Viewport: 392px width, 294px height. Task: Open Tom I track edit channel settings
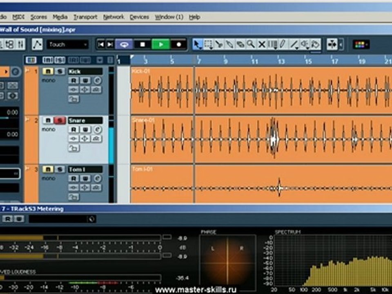pos(98,178)
